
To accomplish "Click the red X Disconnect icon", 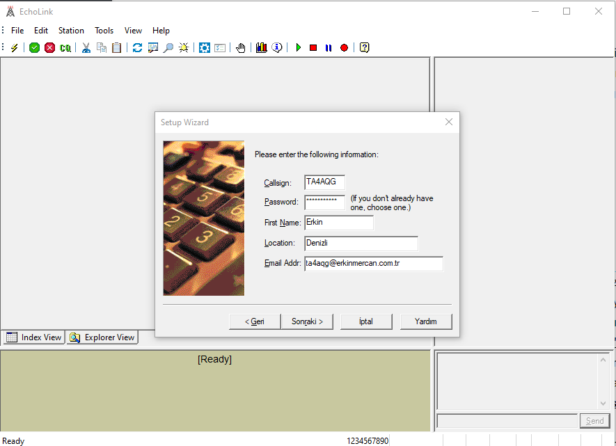I will click(x=49, y=48).
